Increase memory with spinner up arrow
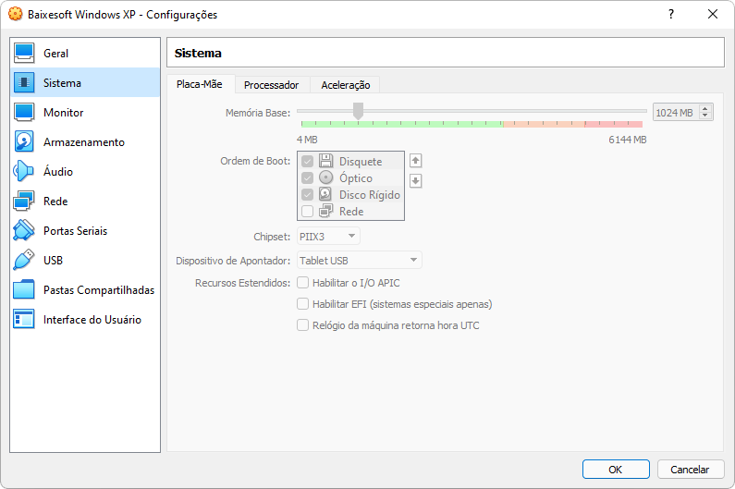Viewport: 735px width, 489px height. [x=705, y=109]
